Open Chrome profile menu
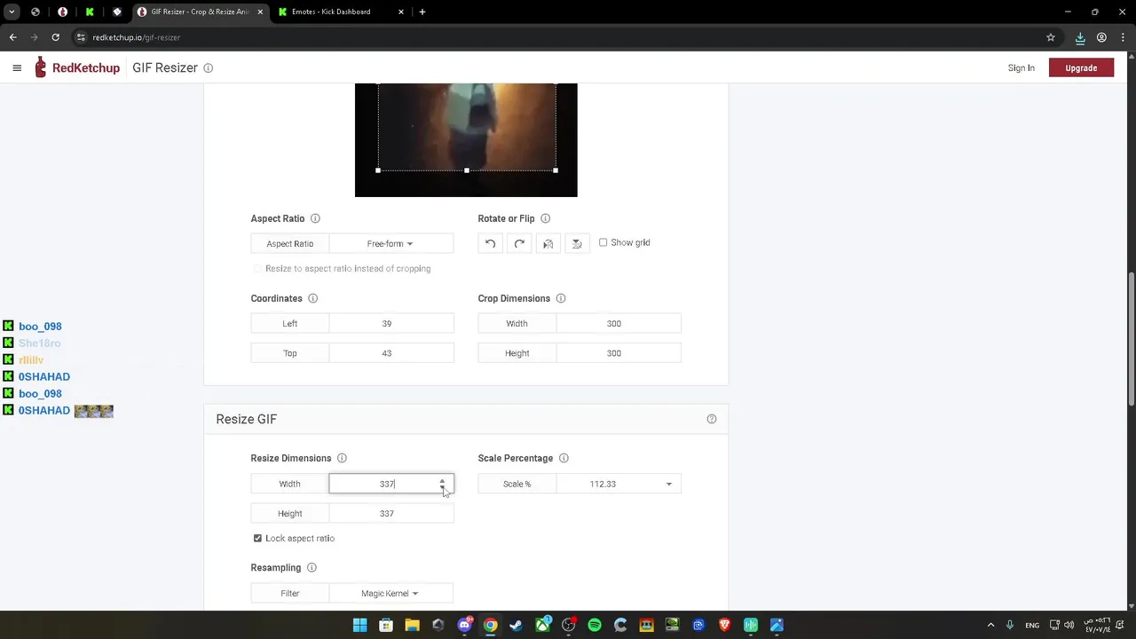The width and height of the screenshot is (1136, 639). pos(1101,37)
